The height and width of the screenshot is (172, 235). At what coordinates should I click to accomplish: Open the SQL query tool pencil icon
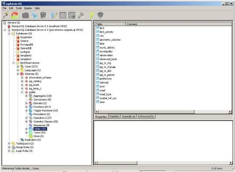(x=54, y=15)
